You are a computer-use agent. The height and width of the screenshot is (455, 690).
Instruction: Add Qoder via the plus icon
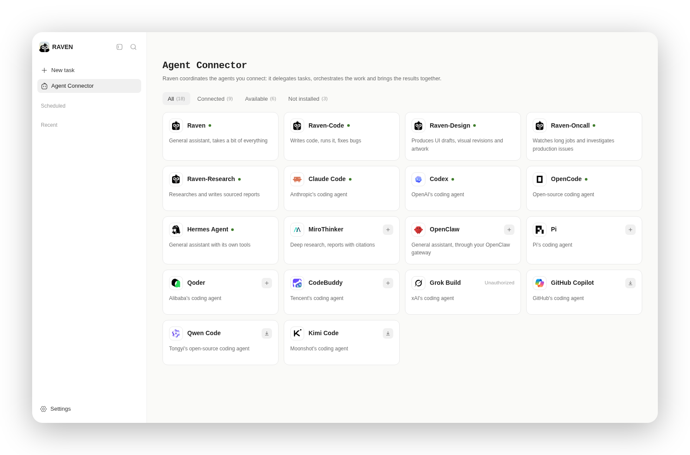coord(267,283)
